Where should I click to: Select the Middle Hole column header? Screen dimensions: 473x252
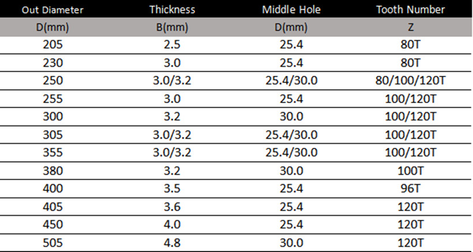(x=291, y=10)
